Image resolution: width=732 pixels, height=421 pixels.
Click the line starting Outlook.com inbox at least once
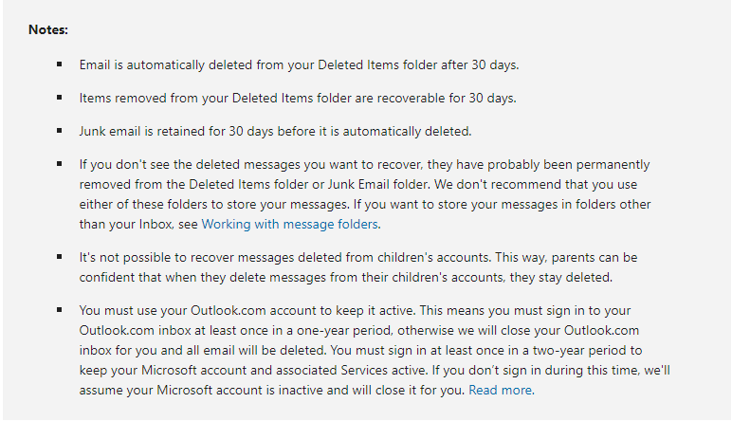(359, 331)
